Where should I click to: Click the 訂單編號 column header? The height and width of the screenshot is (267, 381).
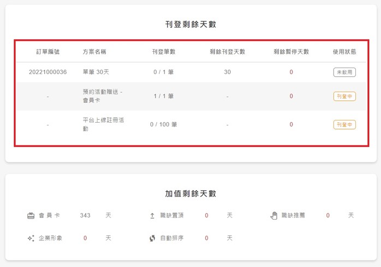point(48,52)
